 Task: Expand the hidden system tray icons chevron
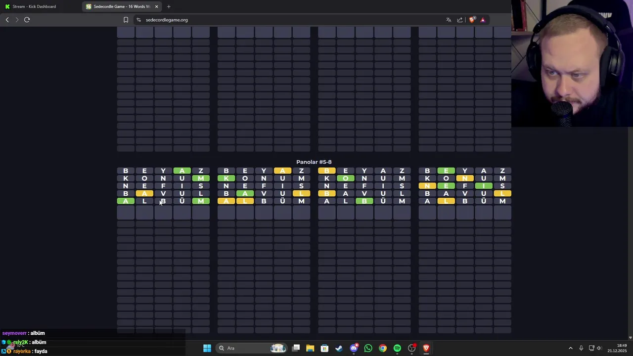point(570,348)
